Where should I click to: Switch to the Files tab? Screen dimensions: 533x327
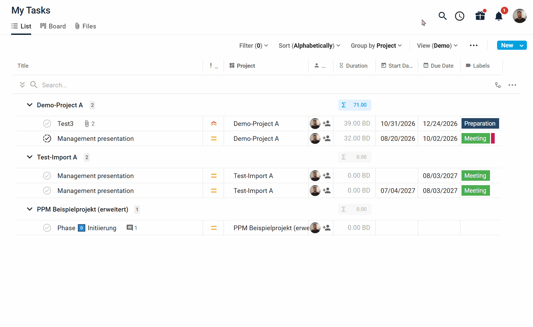pyautogui.click(x=86, y=26)
